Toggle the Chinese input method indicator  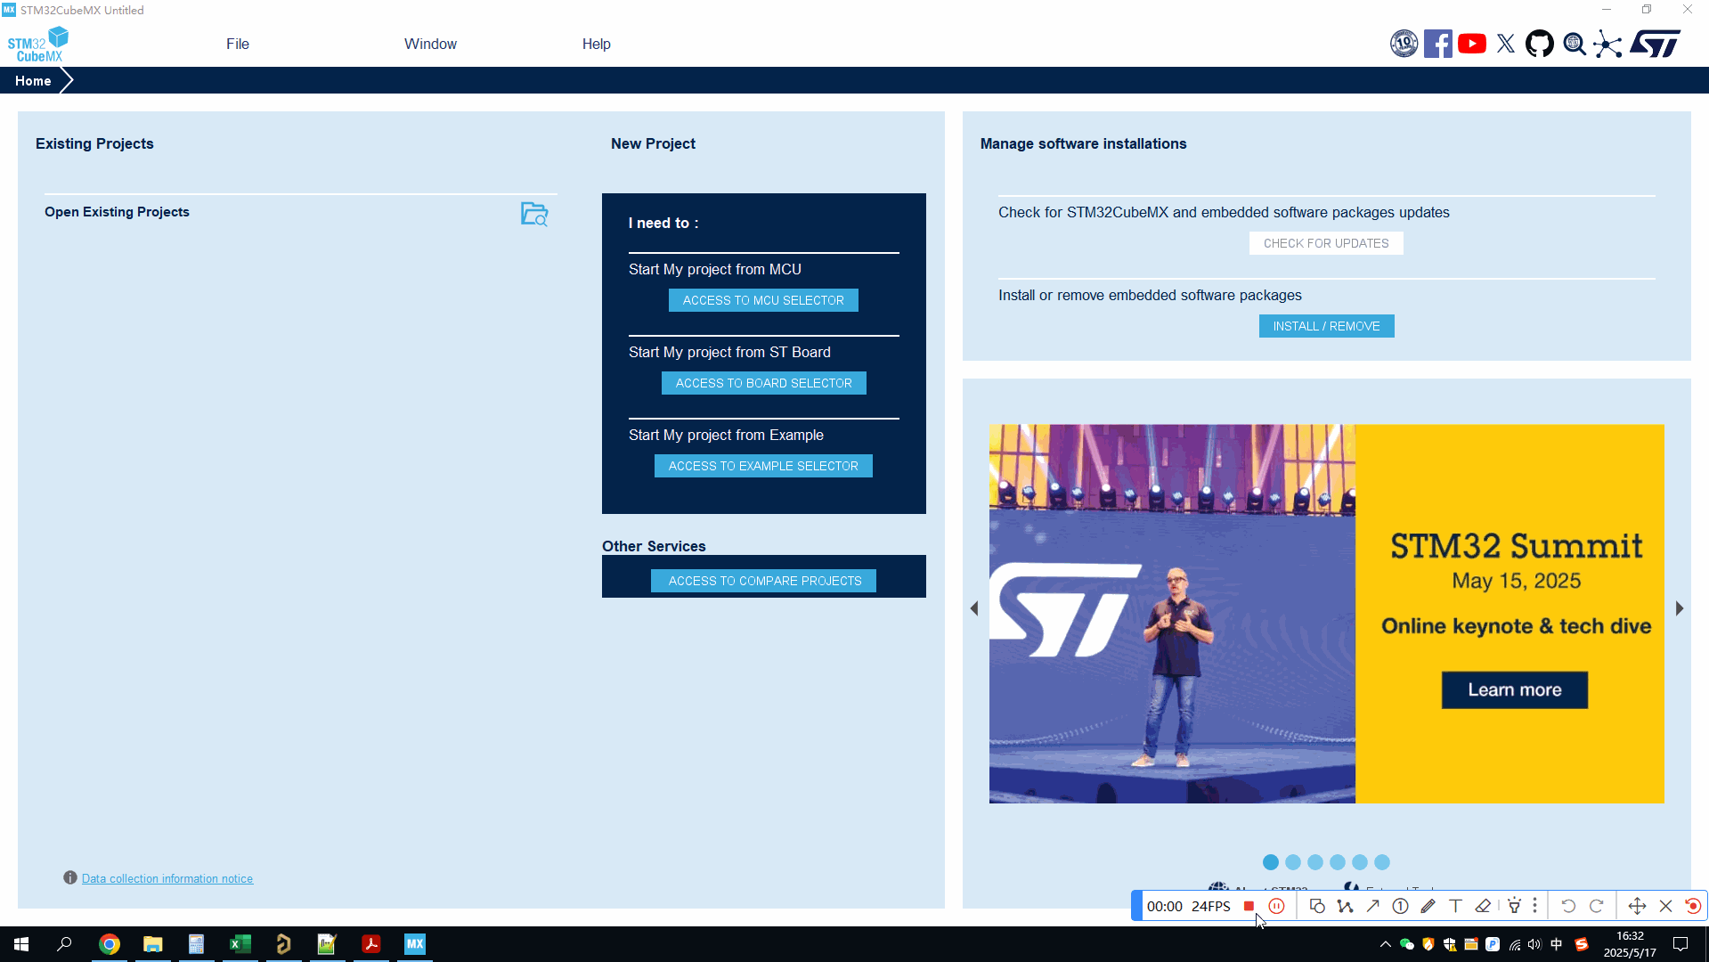(x=1556, y=944)
